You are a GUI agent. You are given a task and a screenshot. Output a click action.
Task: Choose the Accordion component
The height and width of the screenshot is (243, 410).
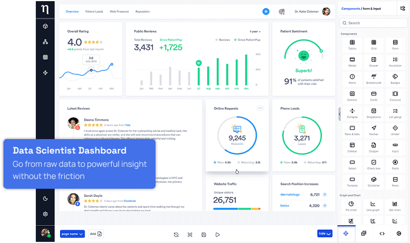coord(396,61)
